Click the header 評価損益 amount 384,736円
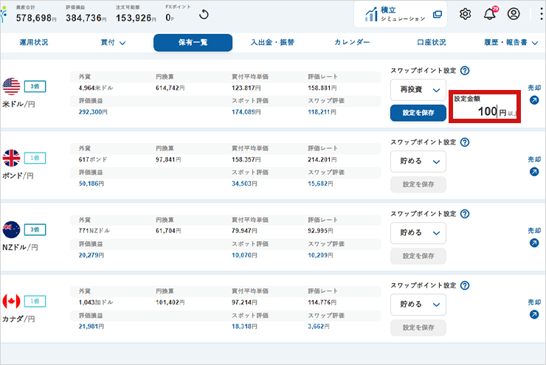Image resolution: width=546 pixels, height=365 pixels. (x=86, y=18)
